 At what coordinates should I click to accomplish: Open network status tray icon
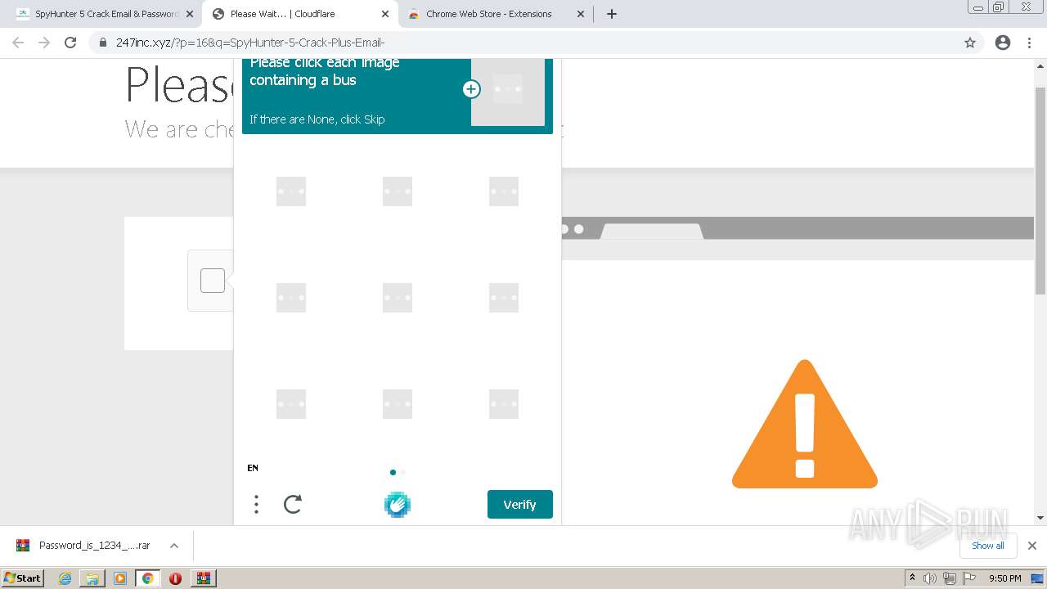949,578
